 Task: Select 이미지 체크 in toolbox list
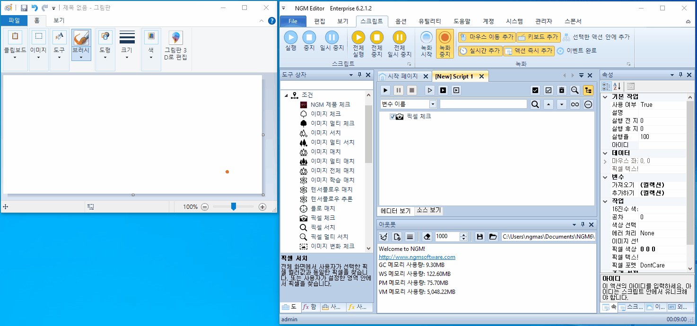pyautogui.click(x=326, y=114)
